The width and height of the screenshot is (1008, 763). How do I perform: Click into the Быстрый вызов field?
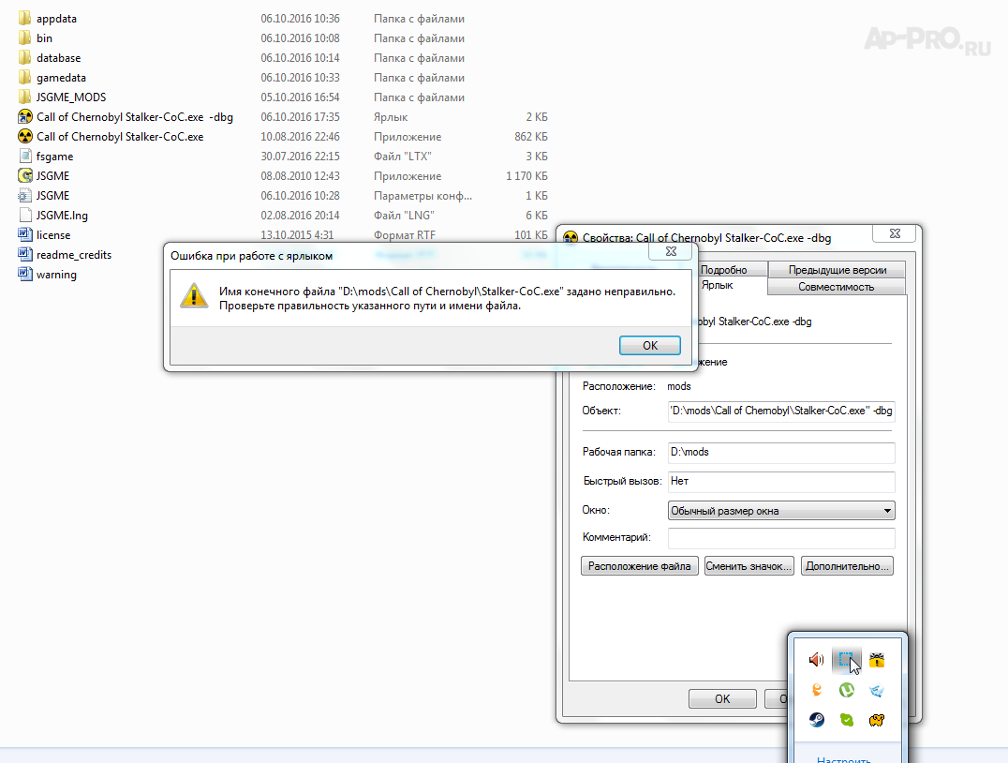pyautogui.click(x=781, y=481)
